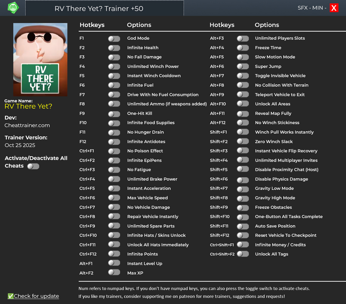Enable Super Jump toggle

(x=243, y=67)
